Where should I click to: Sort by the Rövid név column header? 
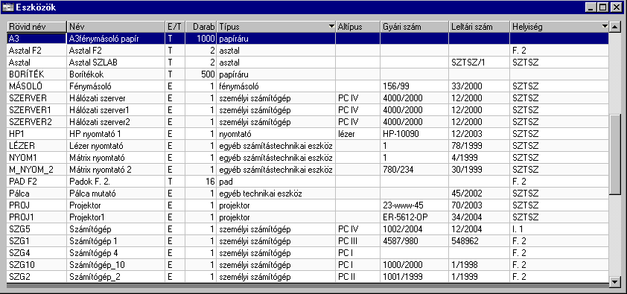[x=37, y=27]
